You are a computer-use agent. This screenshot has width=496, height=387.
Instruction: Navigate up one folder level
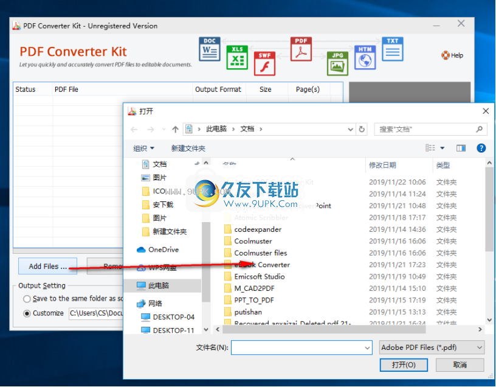(175, 129)
